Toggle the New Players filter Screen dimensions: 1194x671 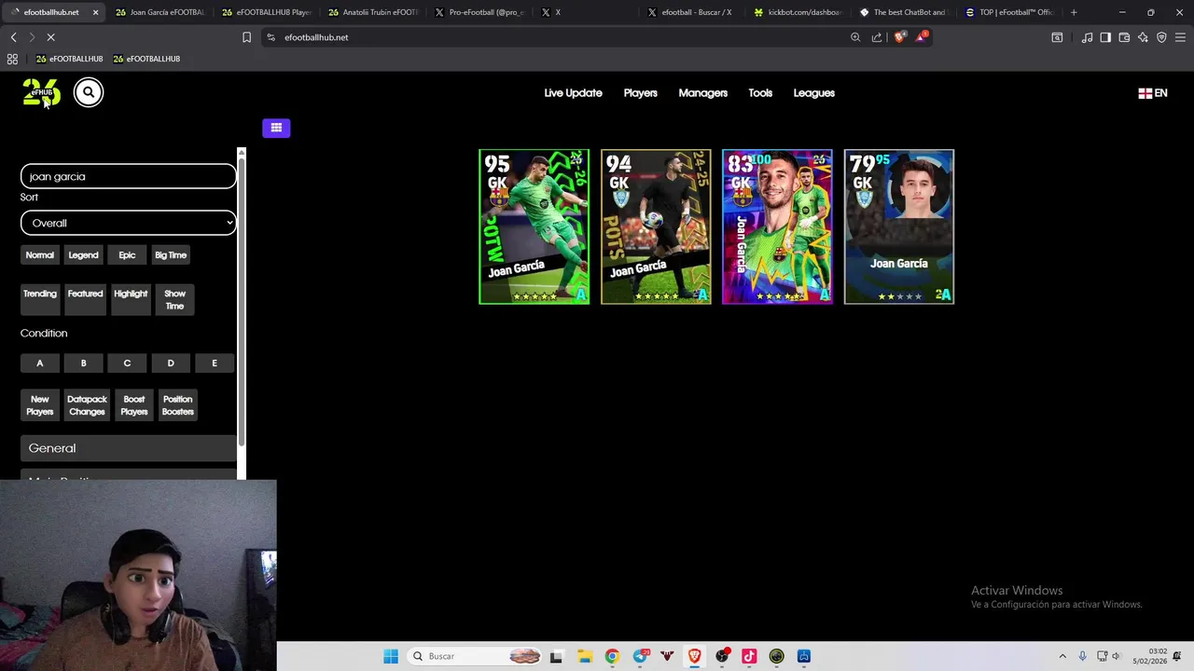40,405
